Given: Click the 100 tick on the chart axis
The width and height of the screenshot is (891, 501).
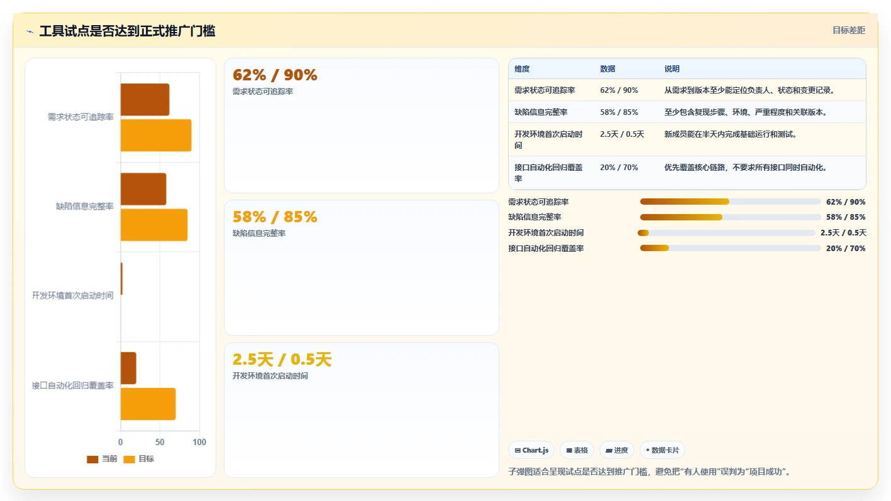Looking at the screenshot, I should click(x=199, y=443).
